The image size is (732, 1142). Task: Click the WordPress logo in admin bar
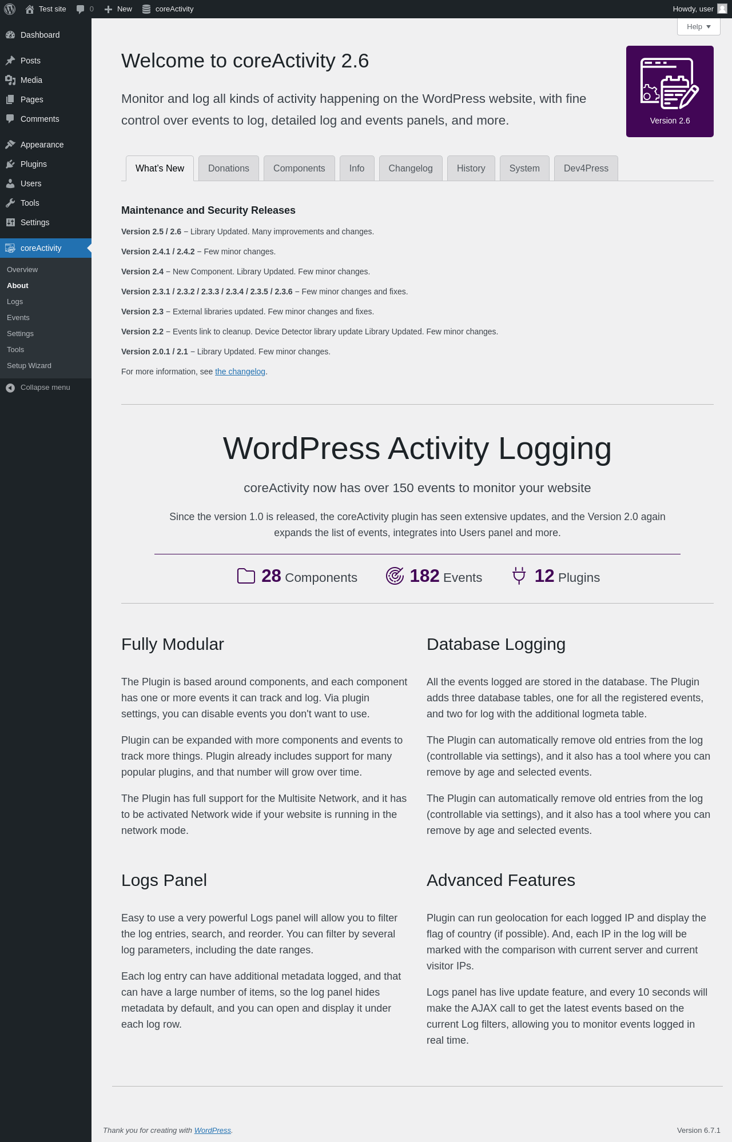10,9
